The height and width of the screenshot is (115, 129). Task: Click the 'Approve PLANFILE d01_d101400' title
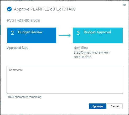click(x=45, y=9)
